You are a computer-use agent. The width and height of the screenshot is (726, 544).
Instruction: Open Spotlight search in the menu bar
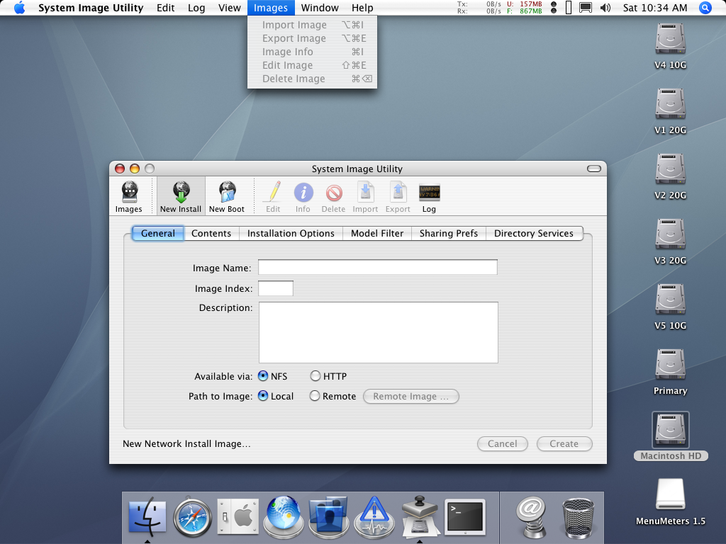tap(705, 8)
